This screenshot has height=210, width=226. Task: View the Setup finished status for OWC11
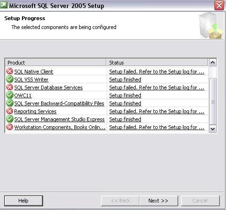point(125,95)
